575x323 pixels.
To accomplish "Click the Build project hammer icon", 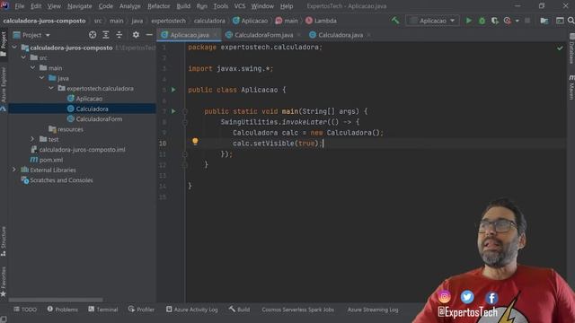I will click(x=395, y=21).
